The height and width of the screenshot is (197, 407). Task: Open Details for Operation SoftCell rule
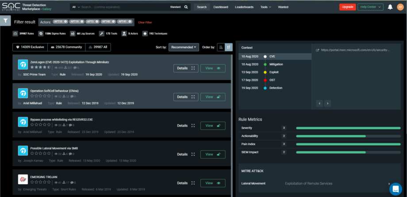coord(186,97)
